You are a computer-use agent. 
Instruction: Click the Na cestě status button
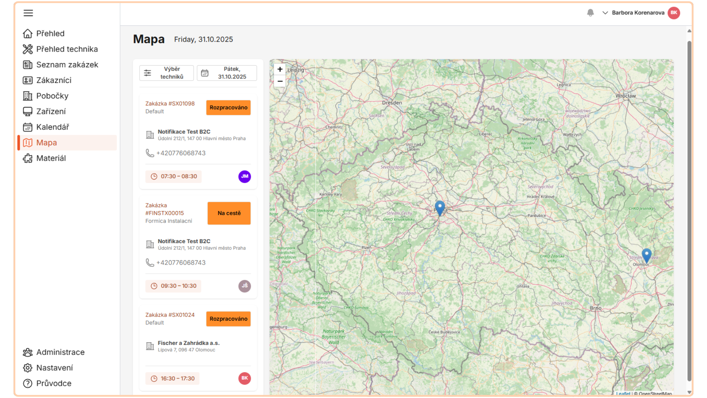click(229, 213)
